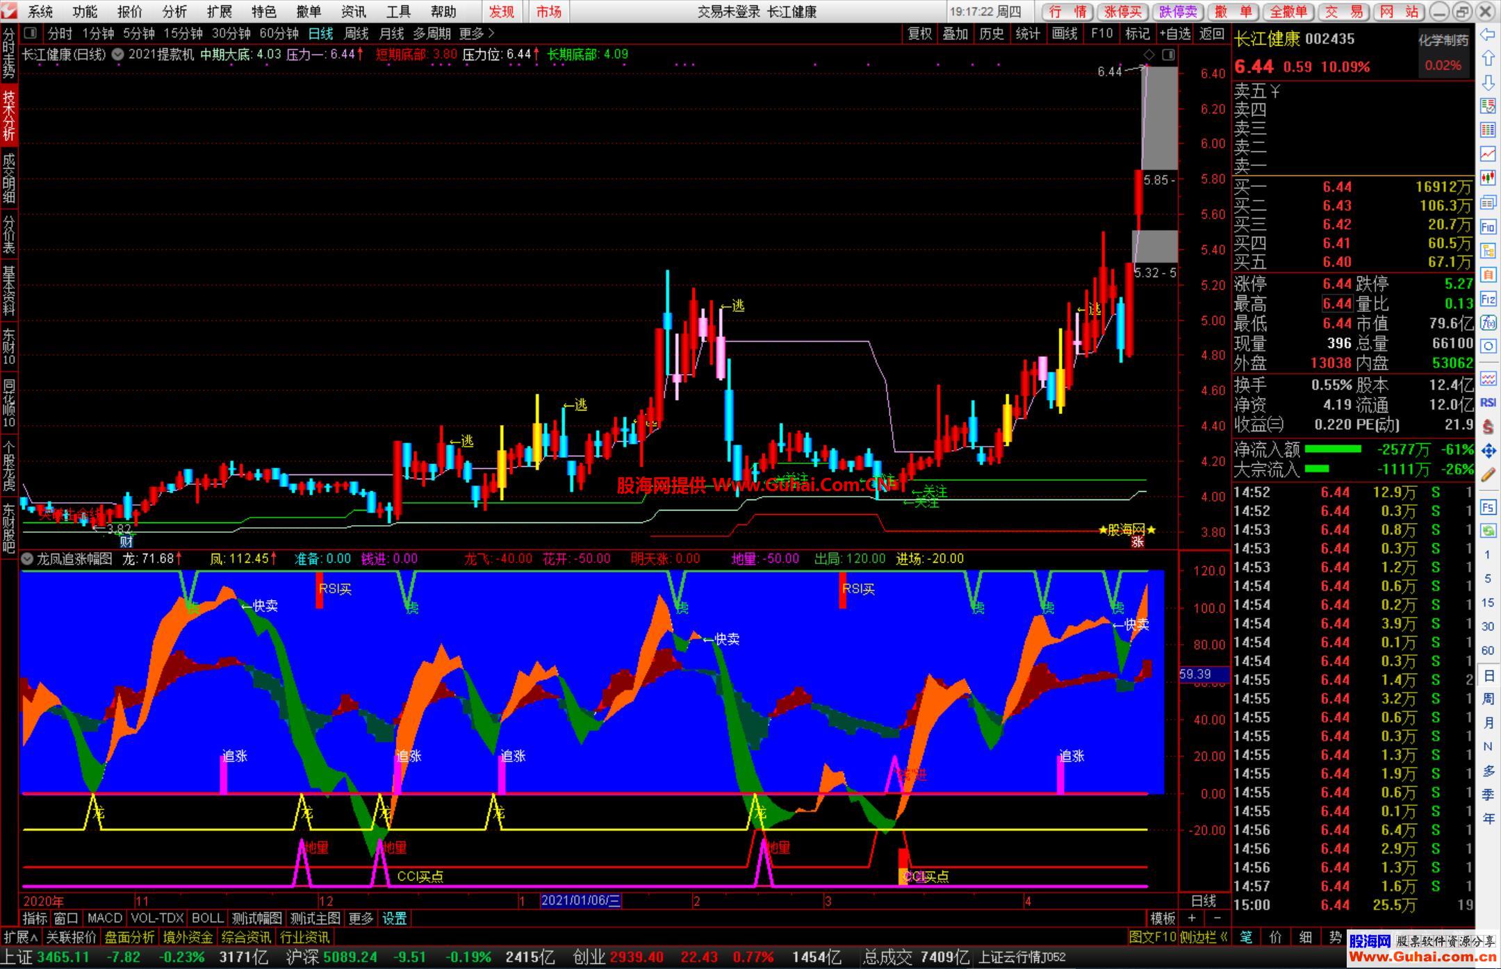Expand the 扩展 menu at bottom left
1501x969 pixels.
pos(21,937)
